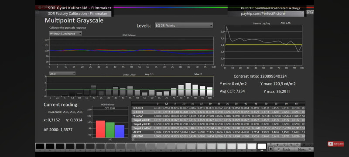Click the play triangle read-series icon
Screen dimensions: 349x157
pos(284,145)
